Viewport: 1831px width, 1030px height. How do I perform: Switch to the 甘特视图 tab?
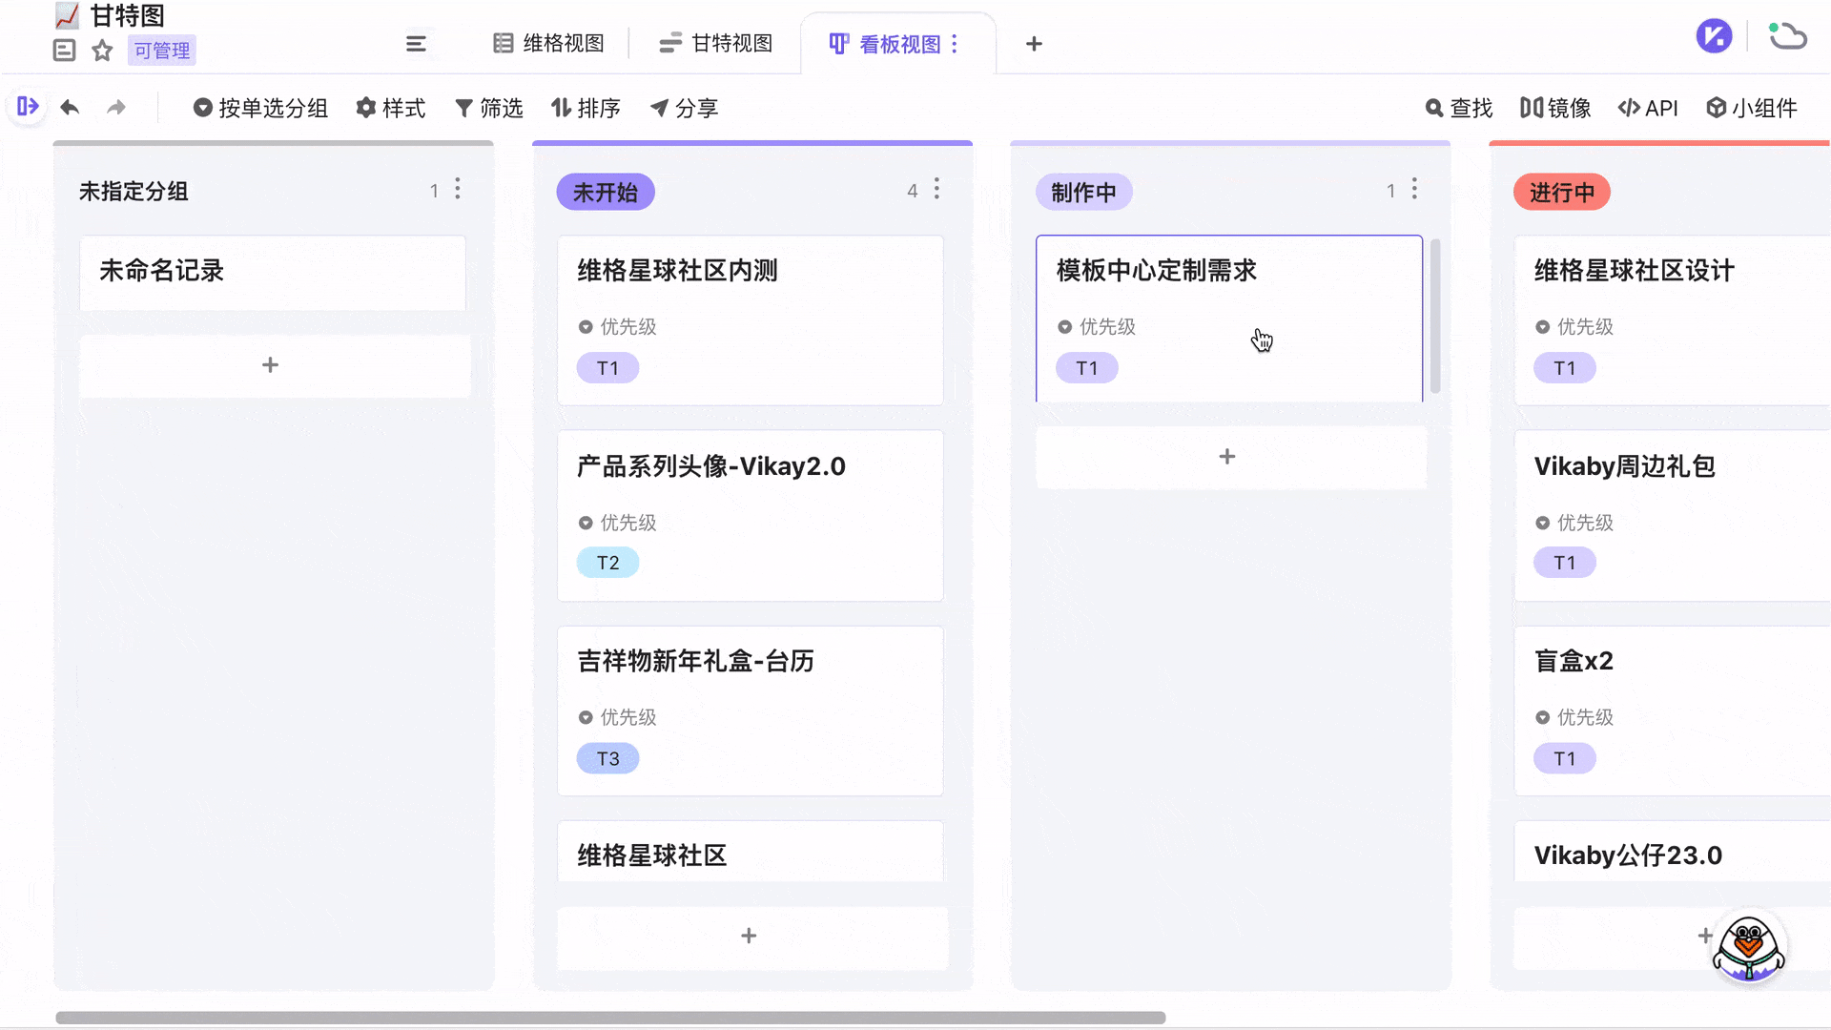pyautogui.click(x=716, y=43)
